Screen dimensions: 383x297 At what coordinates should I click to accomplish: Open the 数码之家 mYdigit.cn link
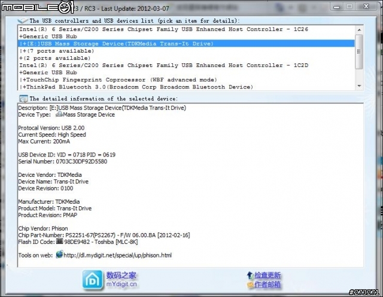point(121,280)
